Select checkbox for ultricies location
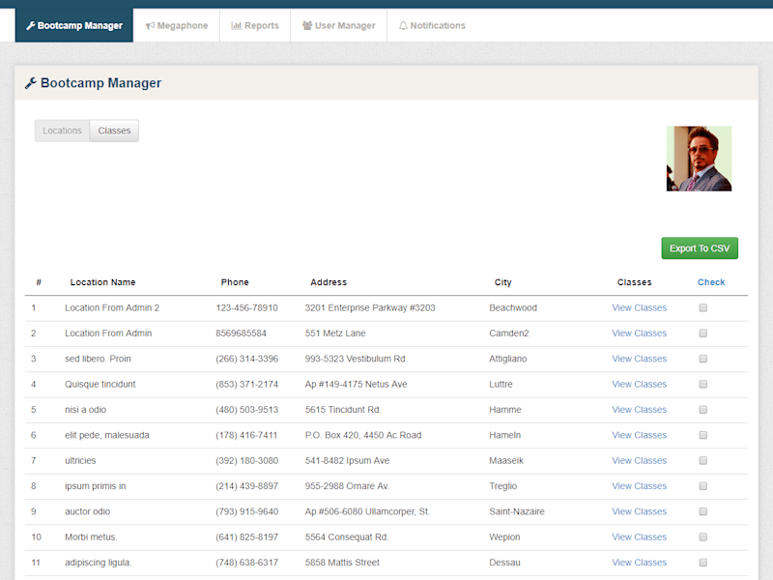This screenshot has height=580, width=773. 703,461
